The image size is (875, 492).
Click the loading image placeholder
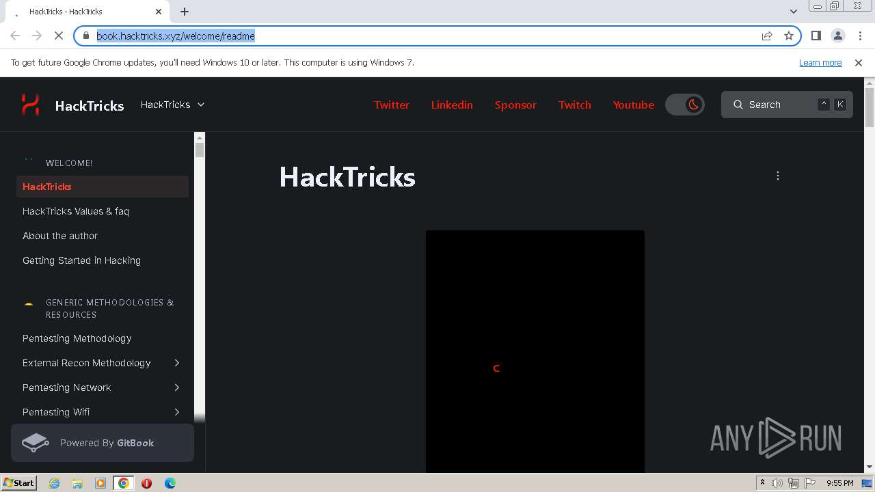[535, 351]
